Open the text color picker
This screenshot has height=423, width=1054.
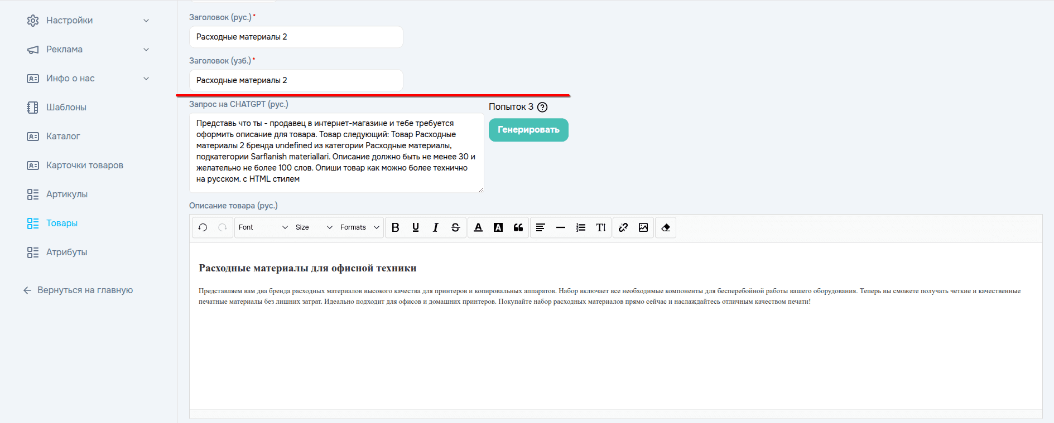478,227
